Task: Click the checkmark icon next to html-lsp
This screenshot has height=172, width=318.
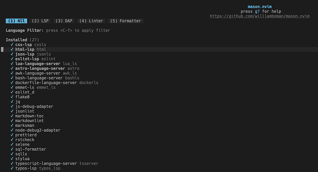Action: [x=12, y=49]
